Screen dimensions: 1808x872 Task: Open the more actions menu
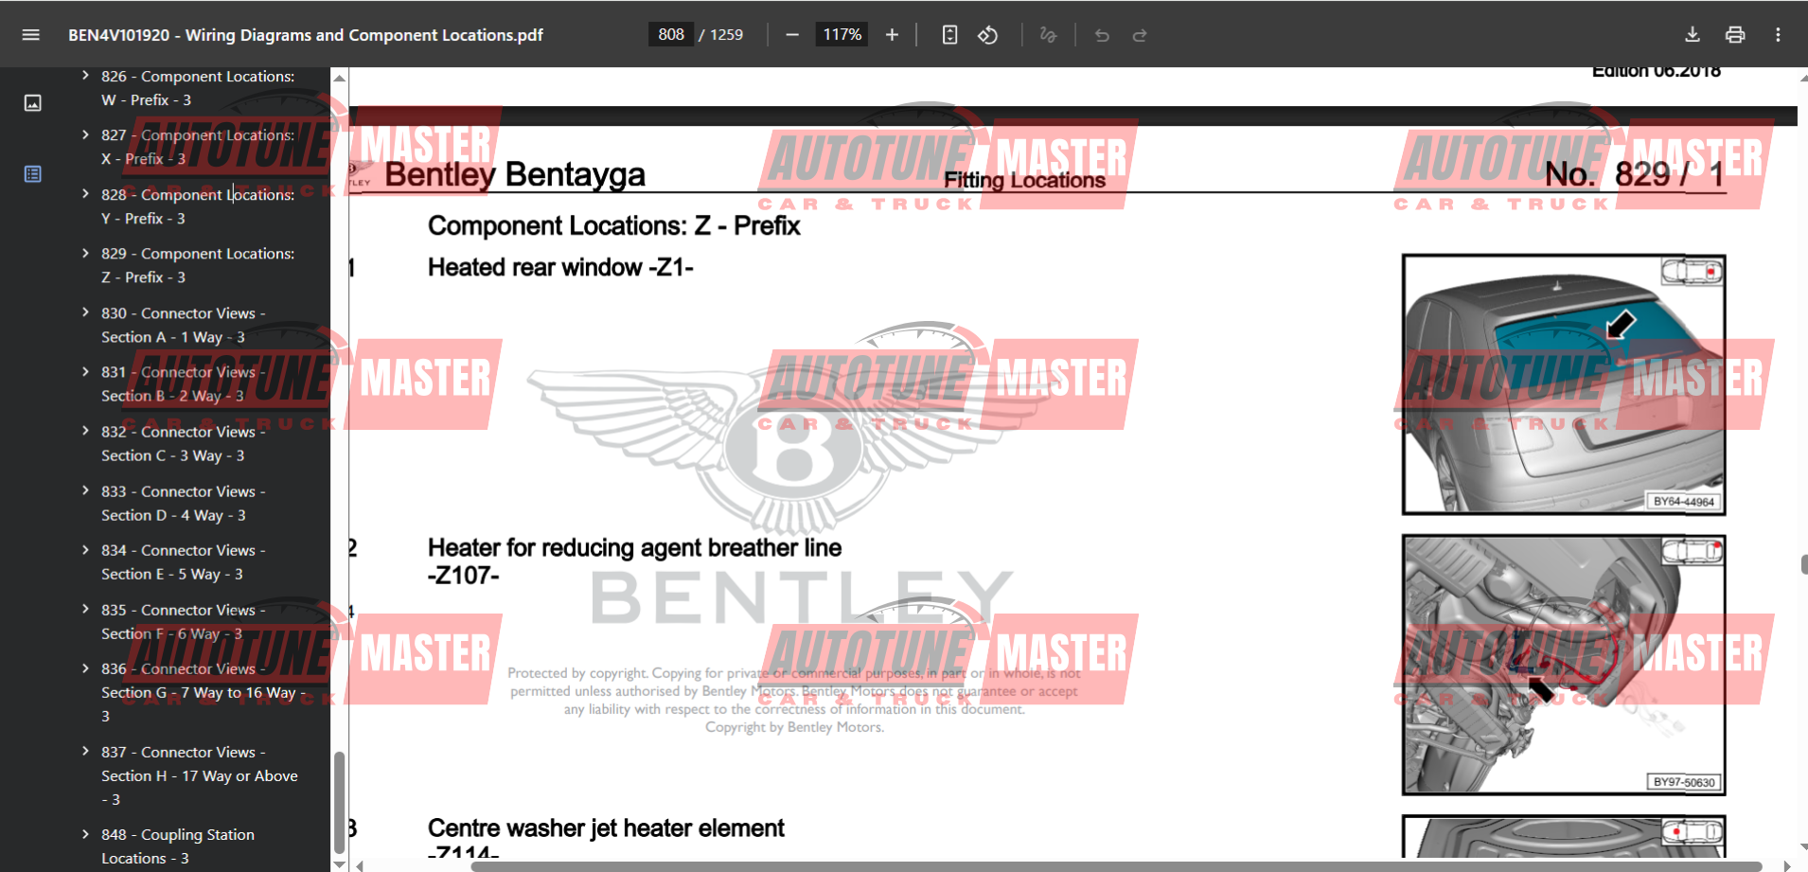tap(1778, 35)
